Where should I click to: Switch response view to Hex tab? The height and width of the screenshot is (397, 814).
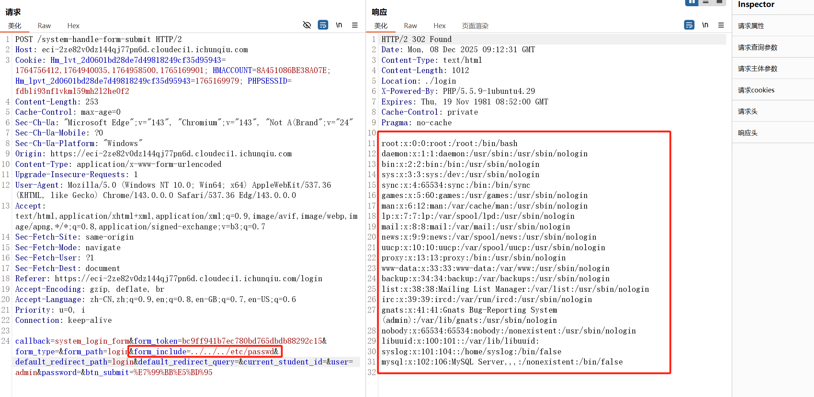pos(439,26)
